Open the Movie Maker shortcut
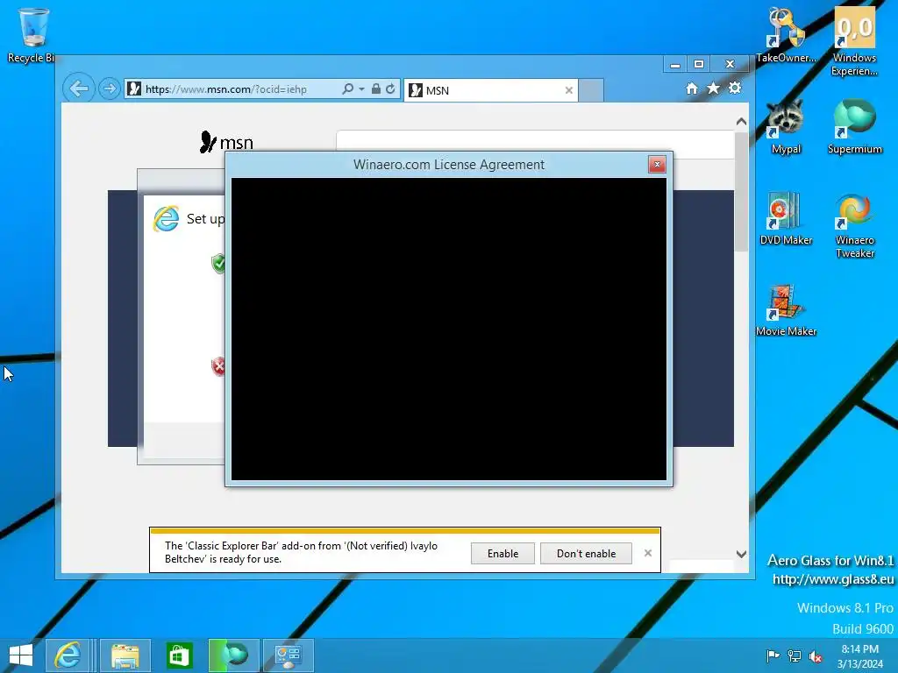Screen dimensions: 898x673 [x=786, y=310]
